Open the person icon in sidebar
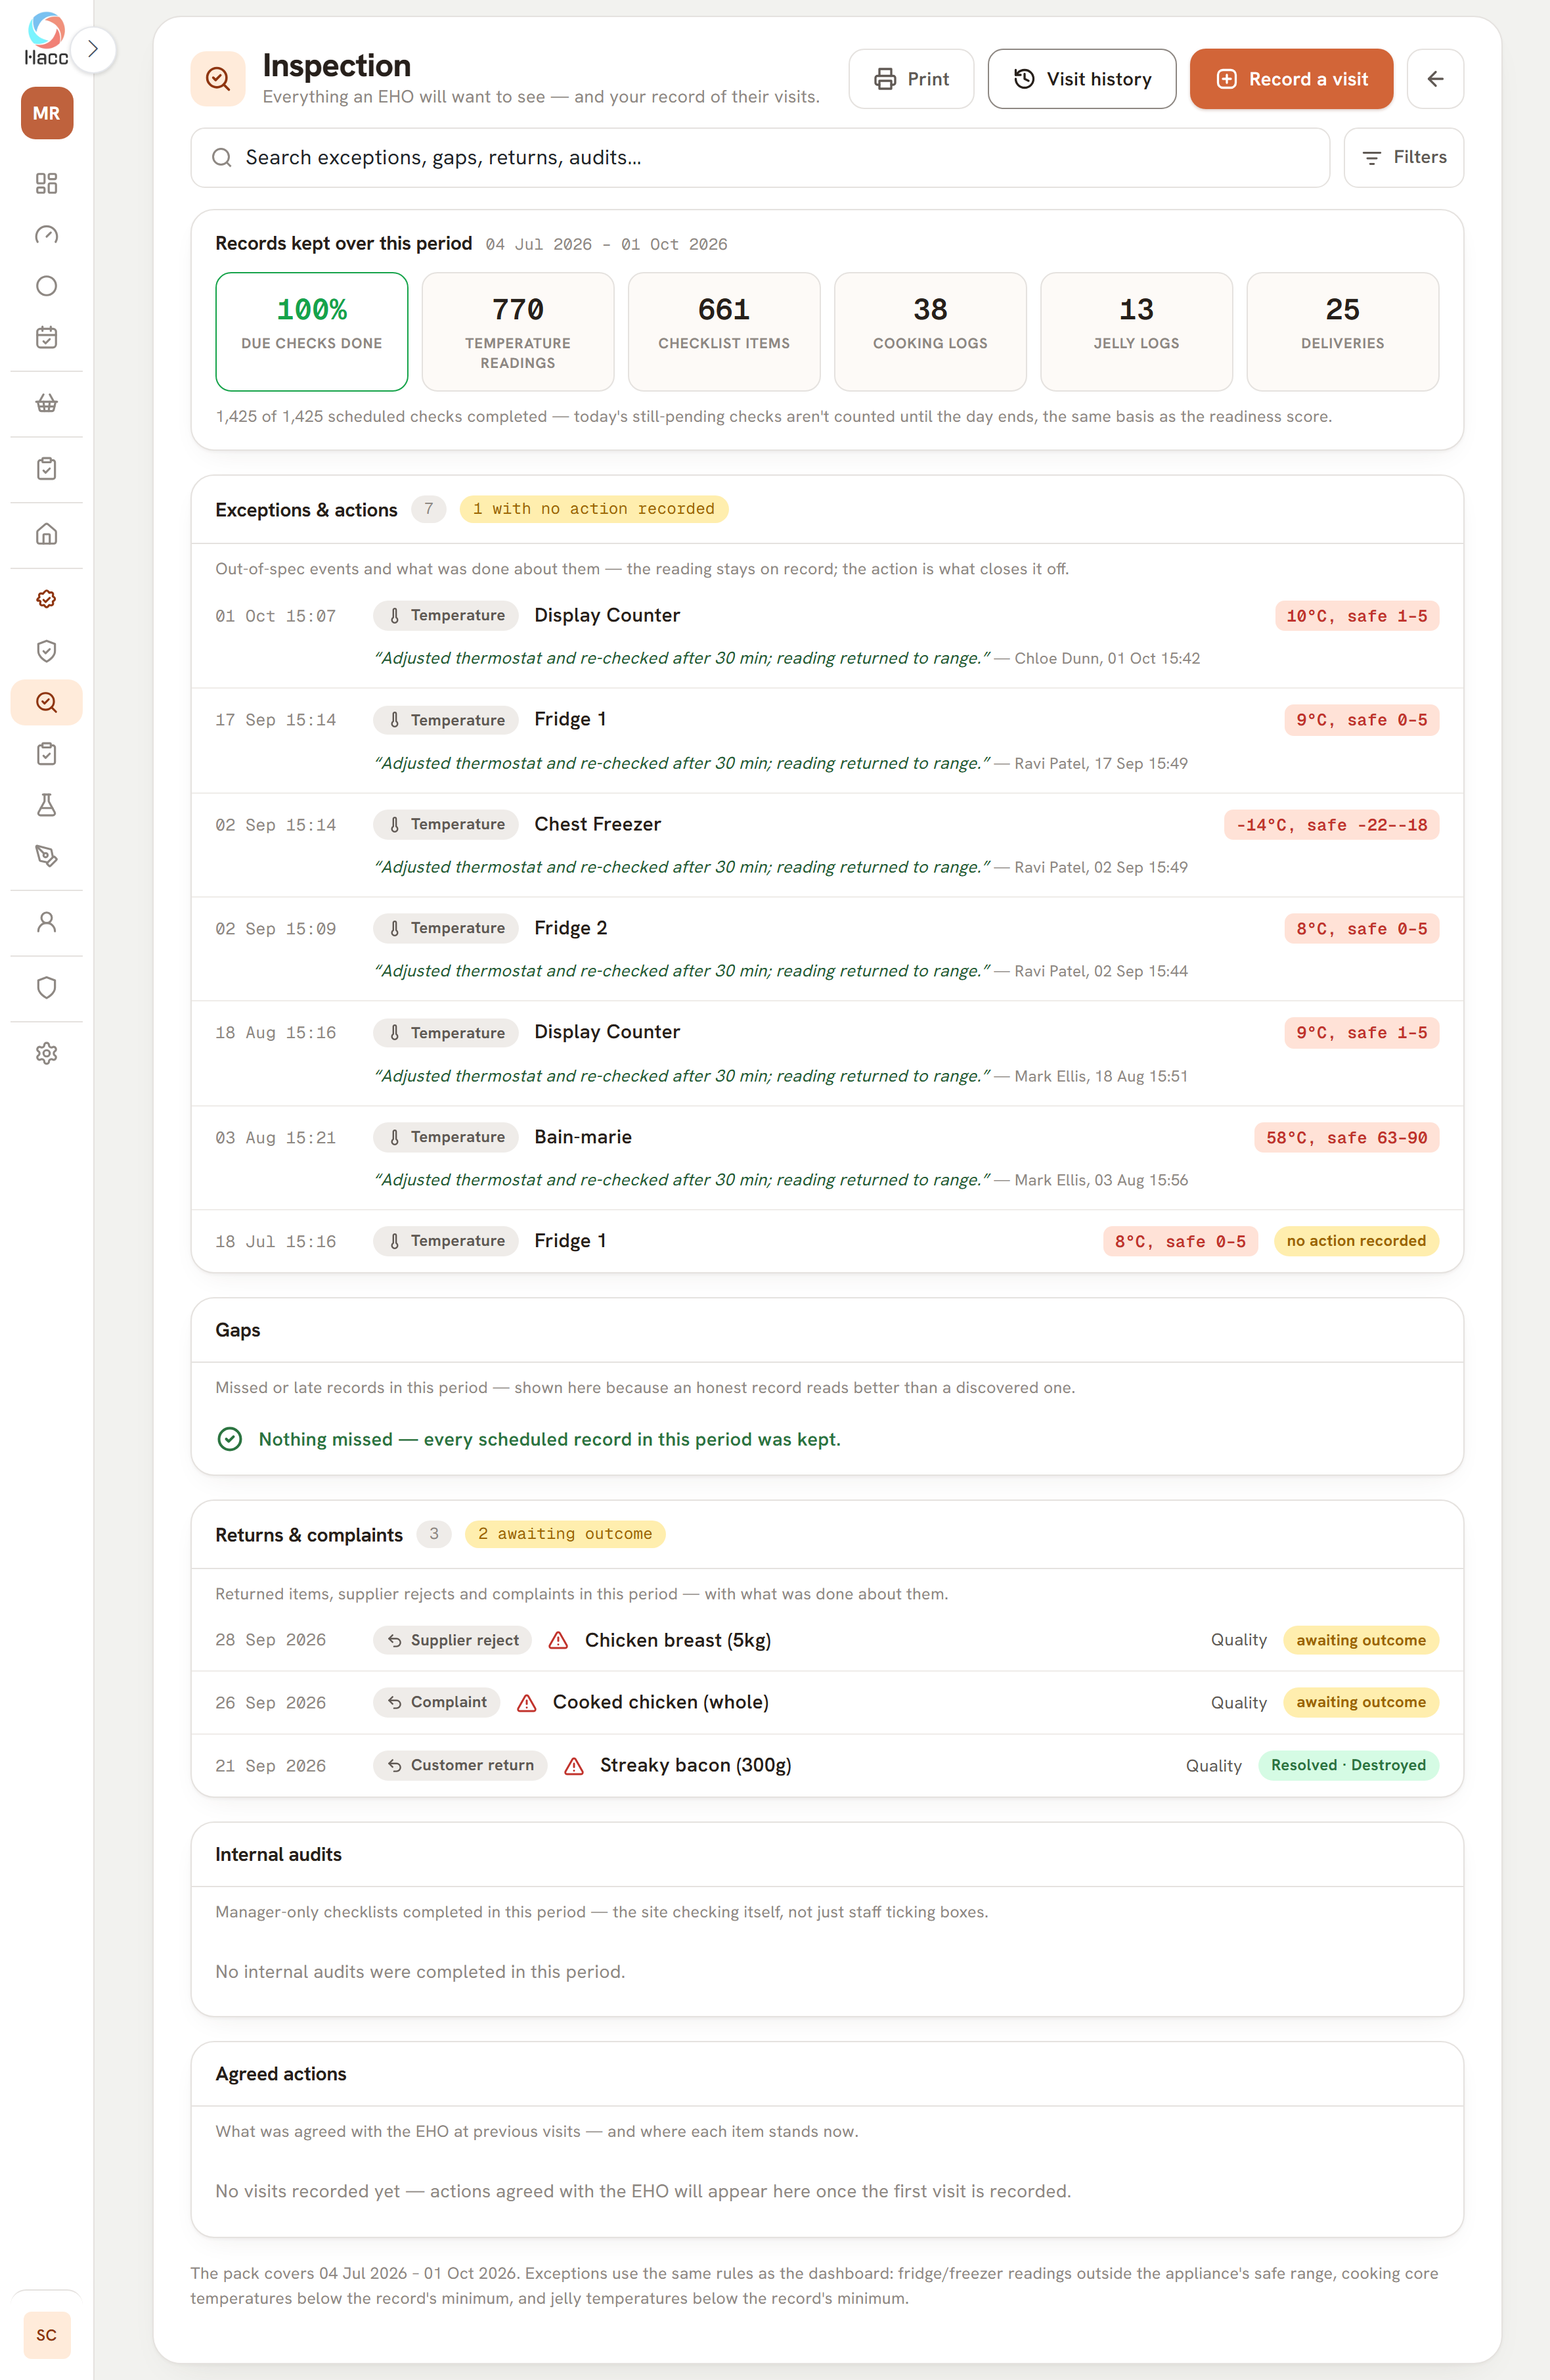The height and width of the screenshot is (2380, 1550). (46, 922)
